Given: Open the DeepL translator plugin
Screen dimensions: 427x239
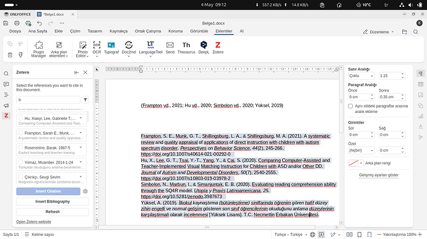Looking at the screenshot, I should tap(204, 48).
